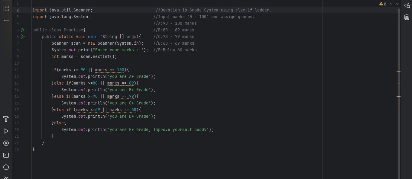Screen dimensions: 412x179
Task: Open the Structure tool window
Action: point(6,8)
